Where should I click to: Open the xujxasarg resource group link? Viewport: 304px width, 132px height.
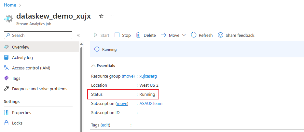point(148,76)
